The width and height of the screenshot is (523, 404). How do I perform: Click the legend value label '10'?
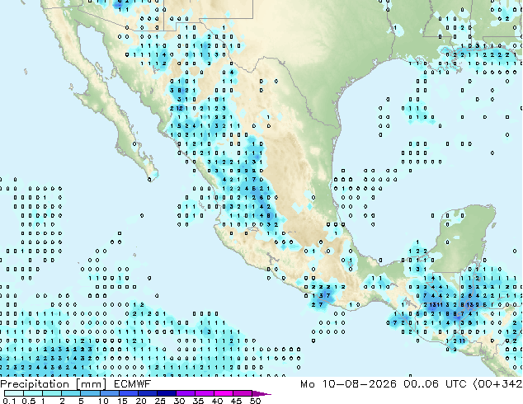[x=103, y=401]
